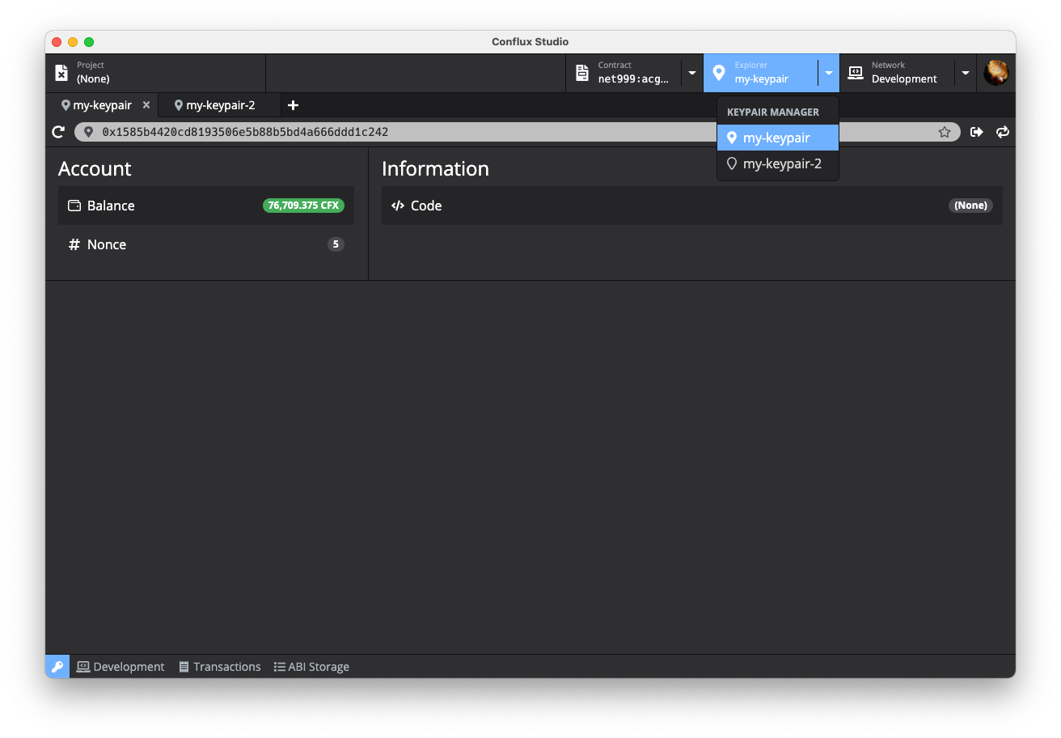Click the address bar field

click(x=518, y=132)
